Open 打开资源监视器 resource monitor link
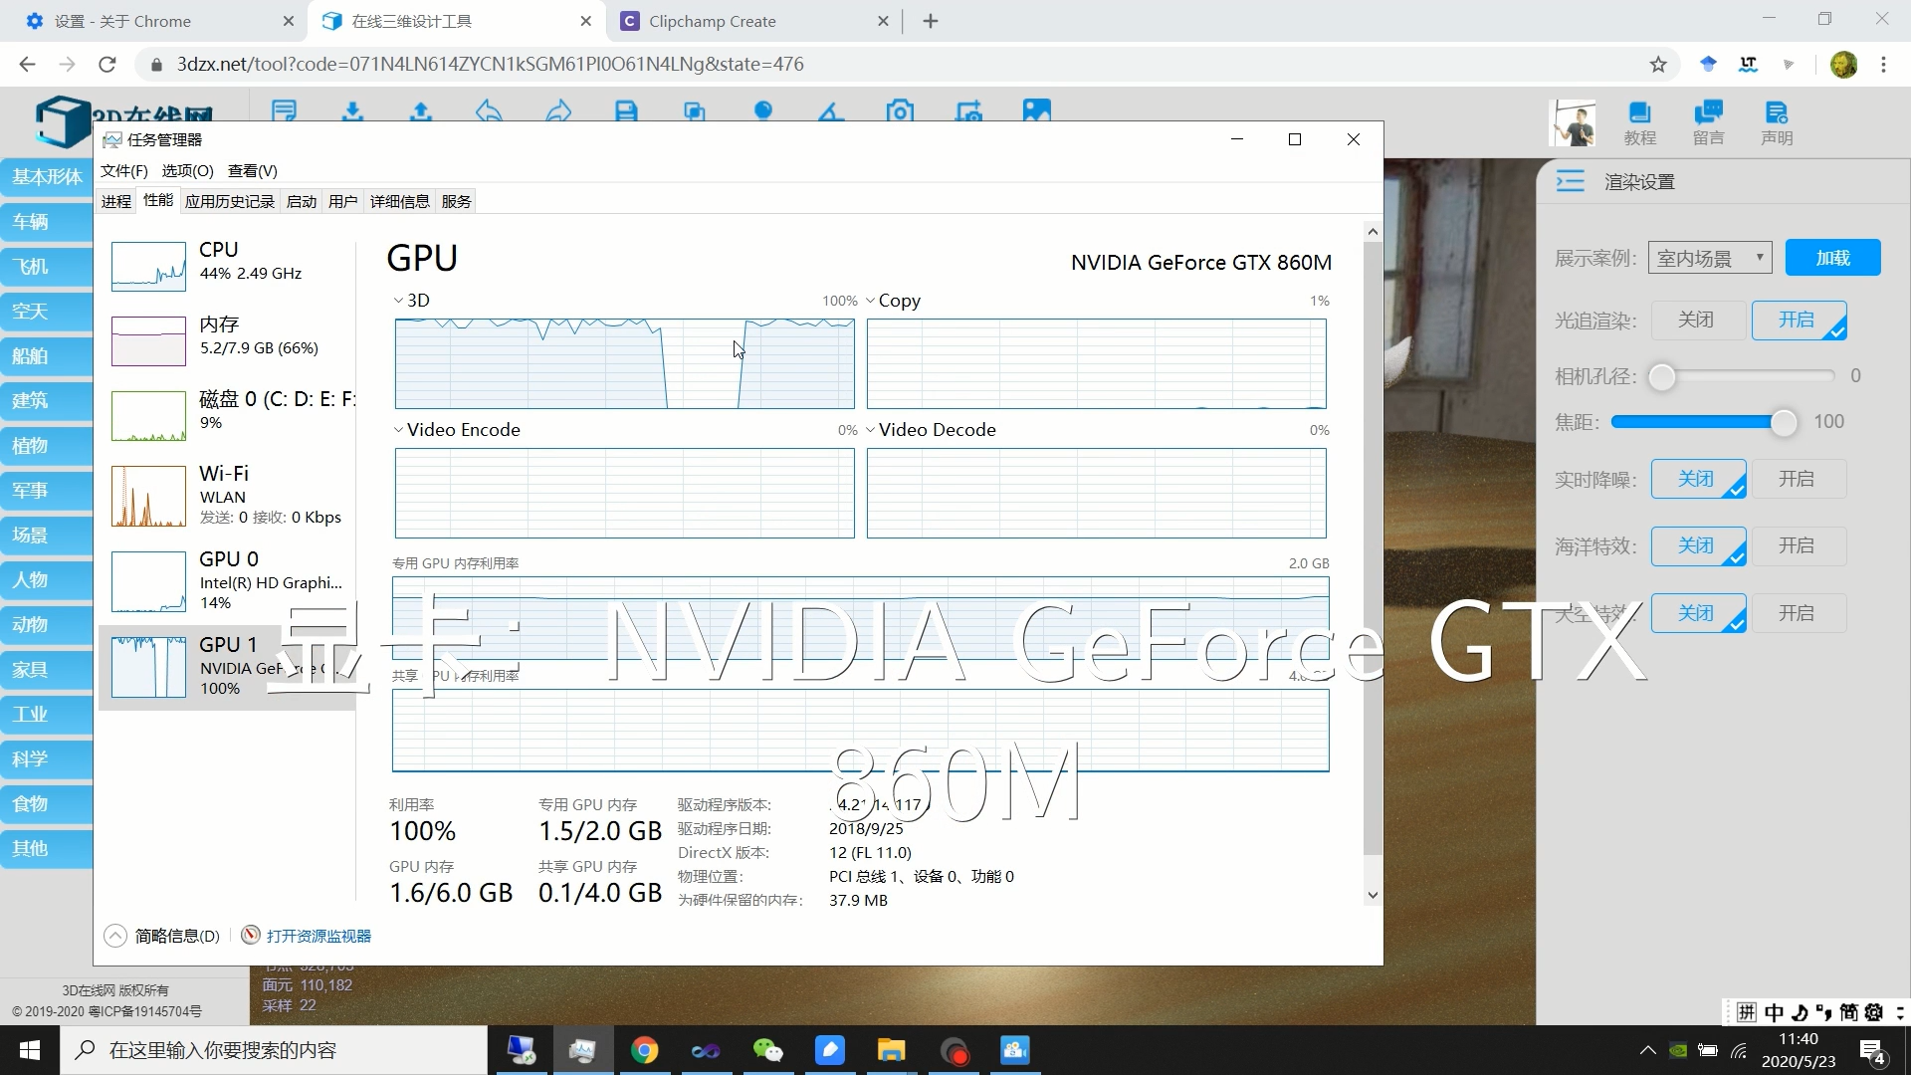1911x1075 pixels. point(318,936)
